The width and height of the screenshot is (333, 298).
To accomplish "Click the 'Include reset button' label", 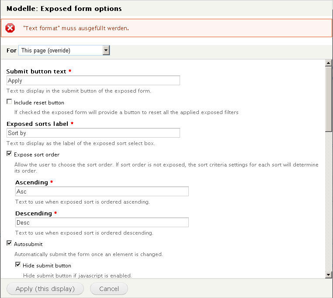I will pos(39,103).
